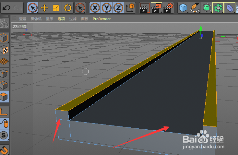This screenshot has width=238, height=155.
Task: Toggle Y axis lock
Action: 107,8
